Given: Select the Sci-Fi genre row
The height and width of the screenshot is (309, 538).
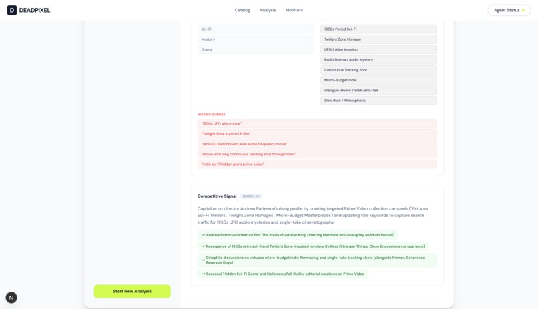Looking at the screenshot, I should [255, 29].
